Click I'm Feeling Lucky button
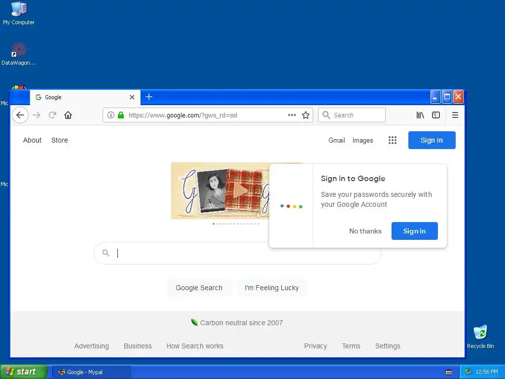 coord(272,288)
